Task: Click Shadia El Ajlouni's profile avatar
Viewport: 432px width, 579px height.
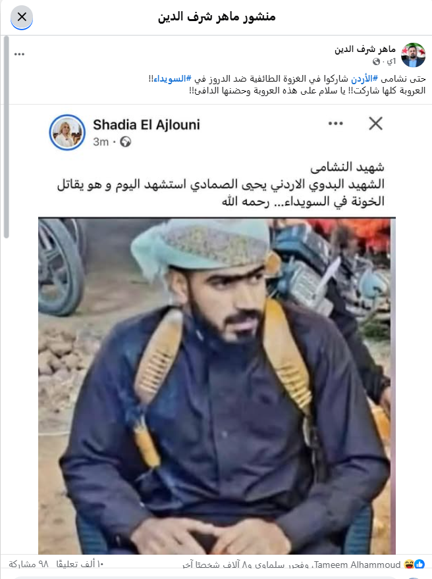Action: (67, 132)
